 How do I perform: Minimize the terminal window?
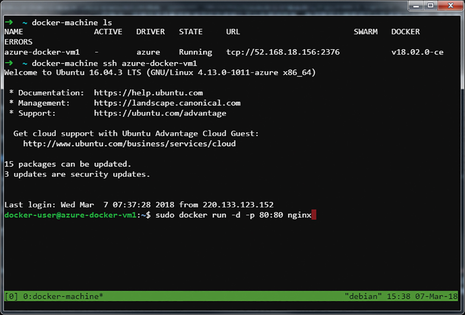tap(416, 6)
